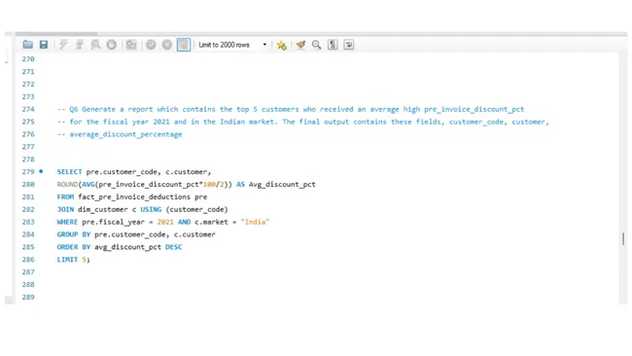Viewport: 632px width, 356px height.
Task: Toggle the auto-commit mode button
Action: click(x=184, y=45)
